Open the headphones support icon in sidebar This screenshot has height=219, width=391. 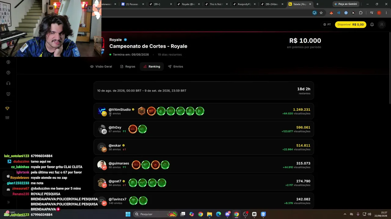point(8,83)
